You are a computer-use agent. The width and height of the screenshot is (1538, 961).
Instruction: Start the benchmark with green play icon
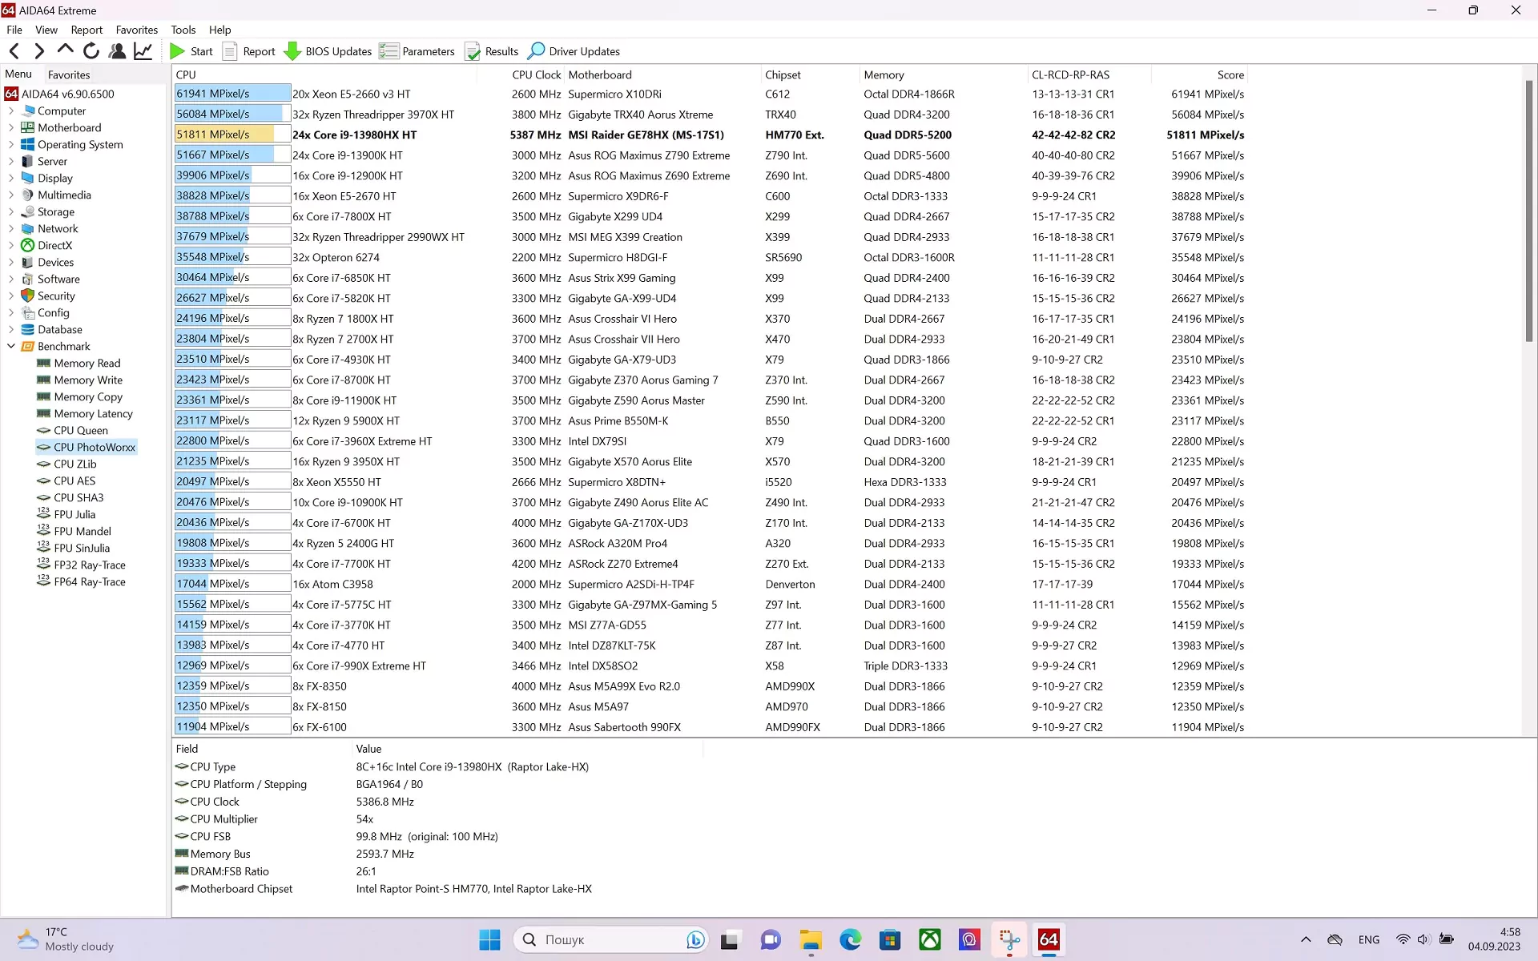(177, 51)
